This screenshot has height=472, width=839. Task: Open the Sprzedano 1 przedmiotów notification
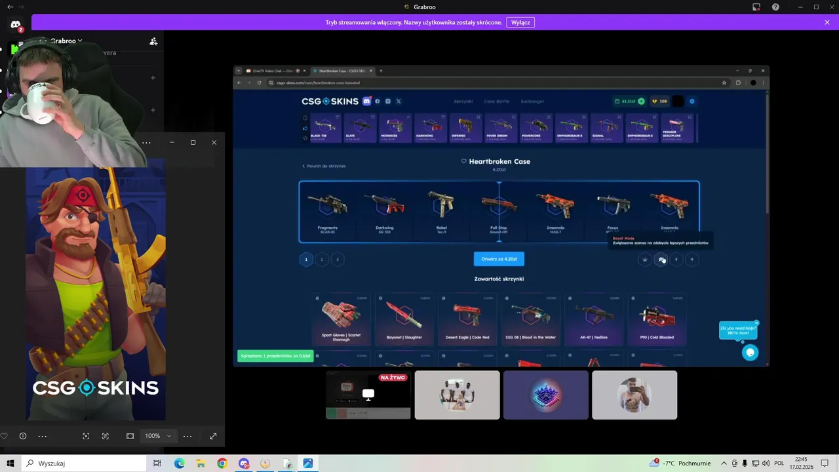point(275,356)
